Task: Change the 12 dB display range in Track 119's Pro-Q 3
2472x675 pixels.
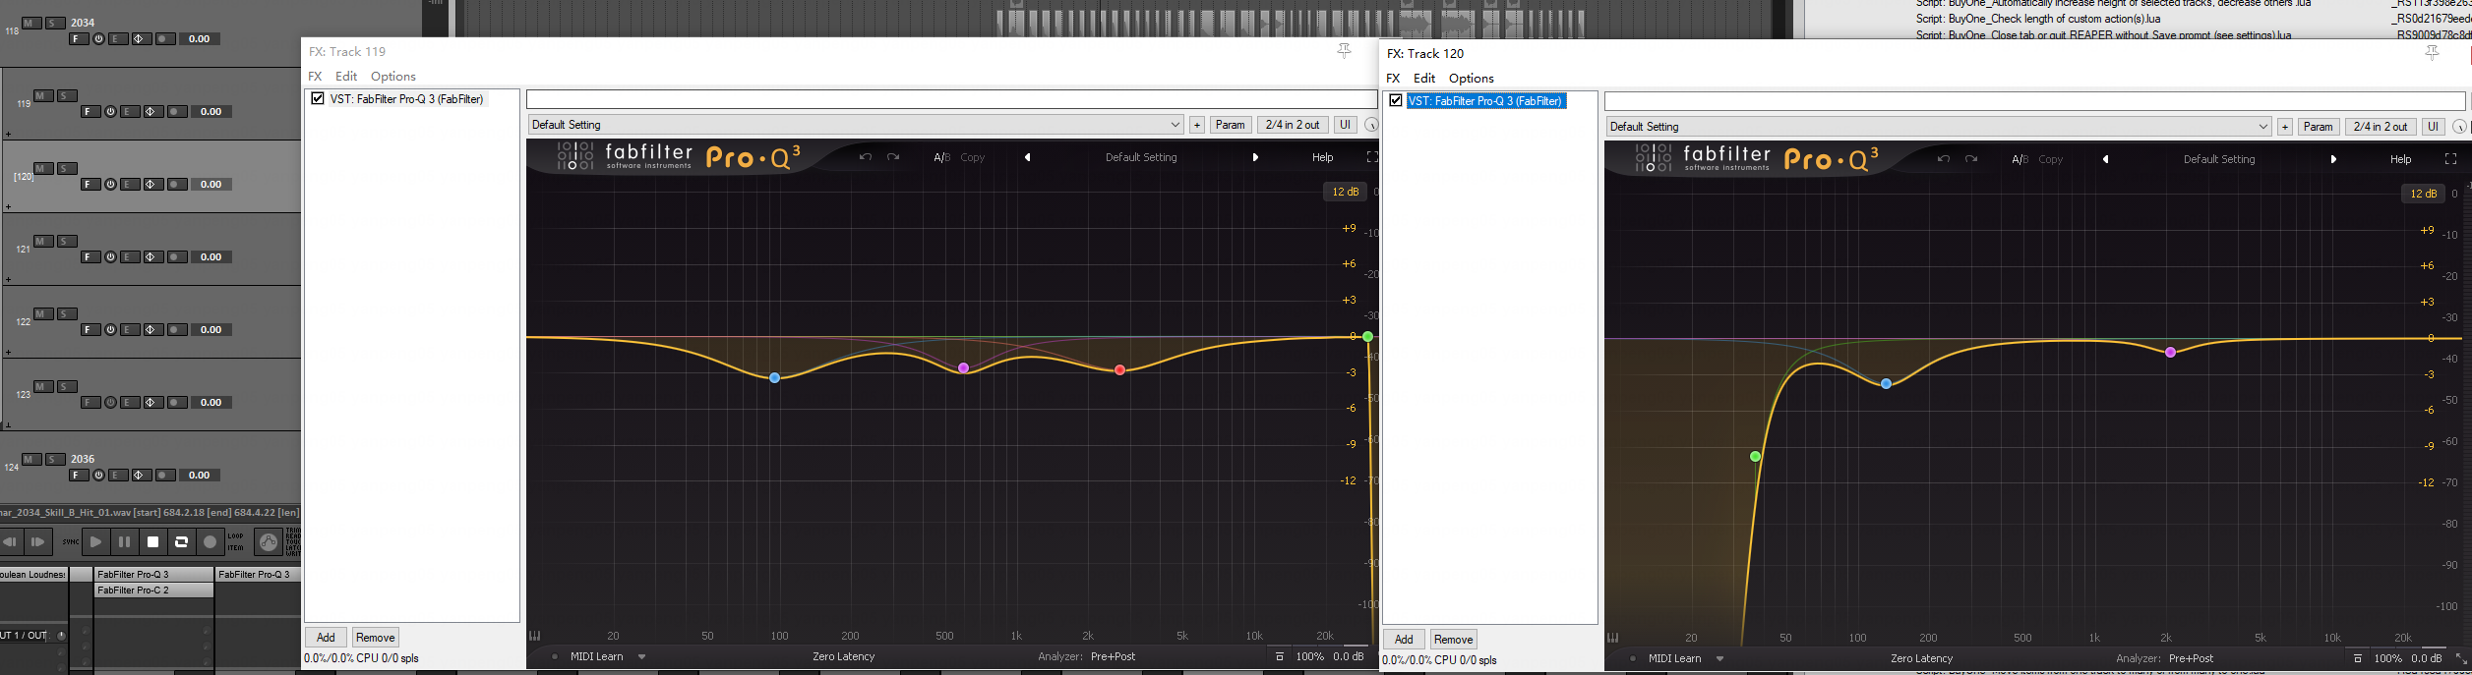Action: (x=1345, y=192)
